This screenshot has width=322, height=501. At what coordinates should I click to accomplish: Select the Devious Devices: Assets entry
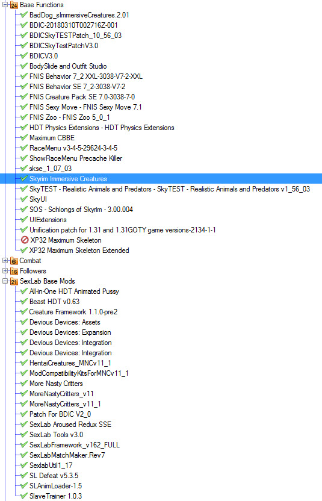click(x=65, y=322)
